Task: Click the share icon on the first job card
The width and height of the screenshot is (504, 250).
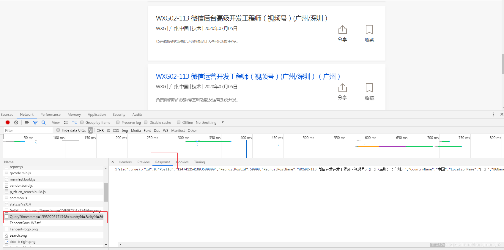Action: pos(342,30)
